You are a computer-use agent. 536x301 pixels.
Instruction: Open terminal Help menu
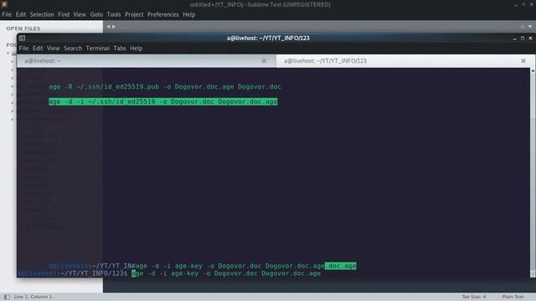tap(136, 48)
